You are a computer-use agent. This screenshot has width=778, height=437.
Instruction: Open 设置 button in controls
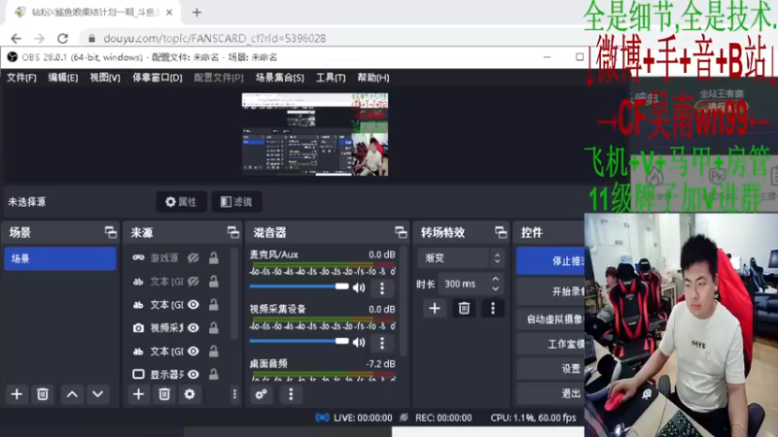[550, 369]
